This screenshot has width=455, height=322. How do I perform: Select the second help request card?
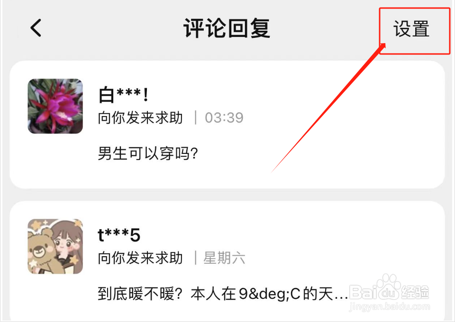click(227, 261)
